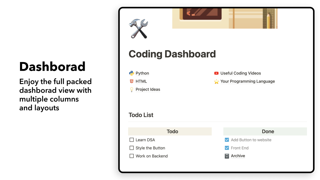320x180 pixels.
Task: Check the Work on Backend task
Action: [x=132, y=156]
